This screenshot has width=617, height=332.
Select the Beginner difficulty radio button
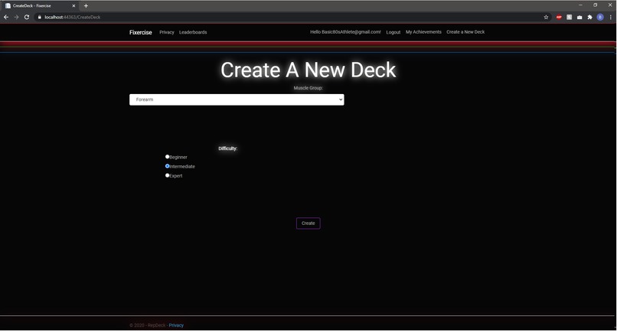167,157
